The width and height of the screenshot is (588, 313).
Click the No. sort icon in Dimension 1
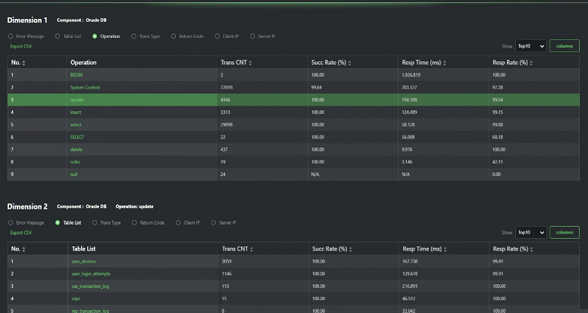click(x=24, y=63)
